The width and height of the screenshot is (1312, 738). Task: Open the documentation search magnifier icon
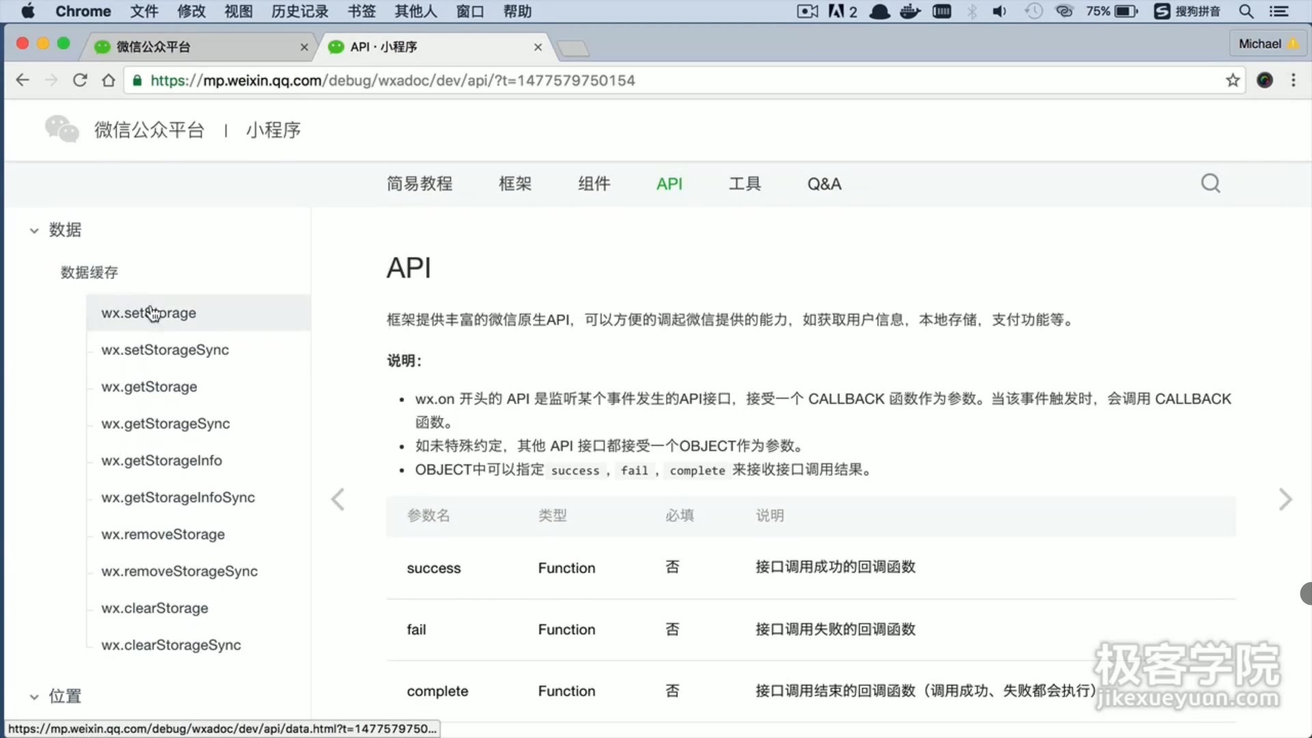pos(1210,183)
